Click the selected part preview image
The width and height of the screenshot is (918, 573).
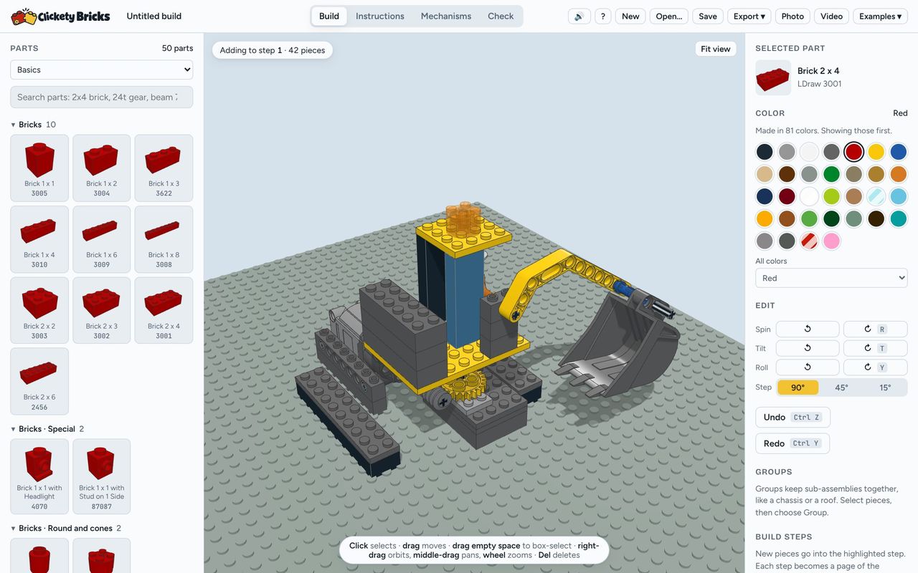773,77
